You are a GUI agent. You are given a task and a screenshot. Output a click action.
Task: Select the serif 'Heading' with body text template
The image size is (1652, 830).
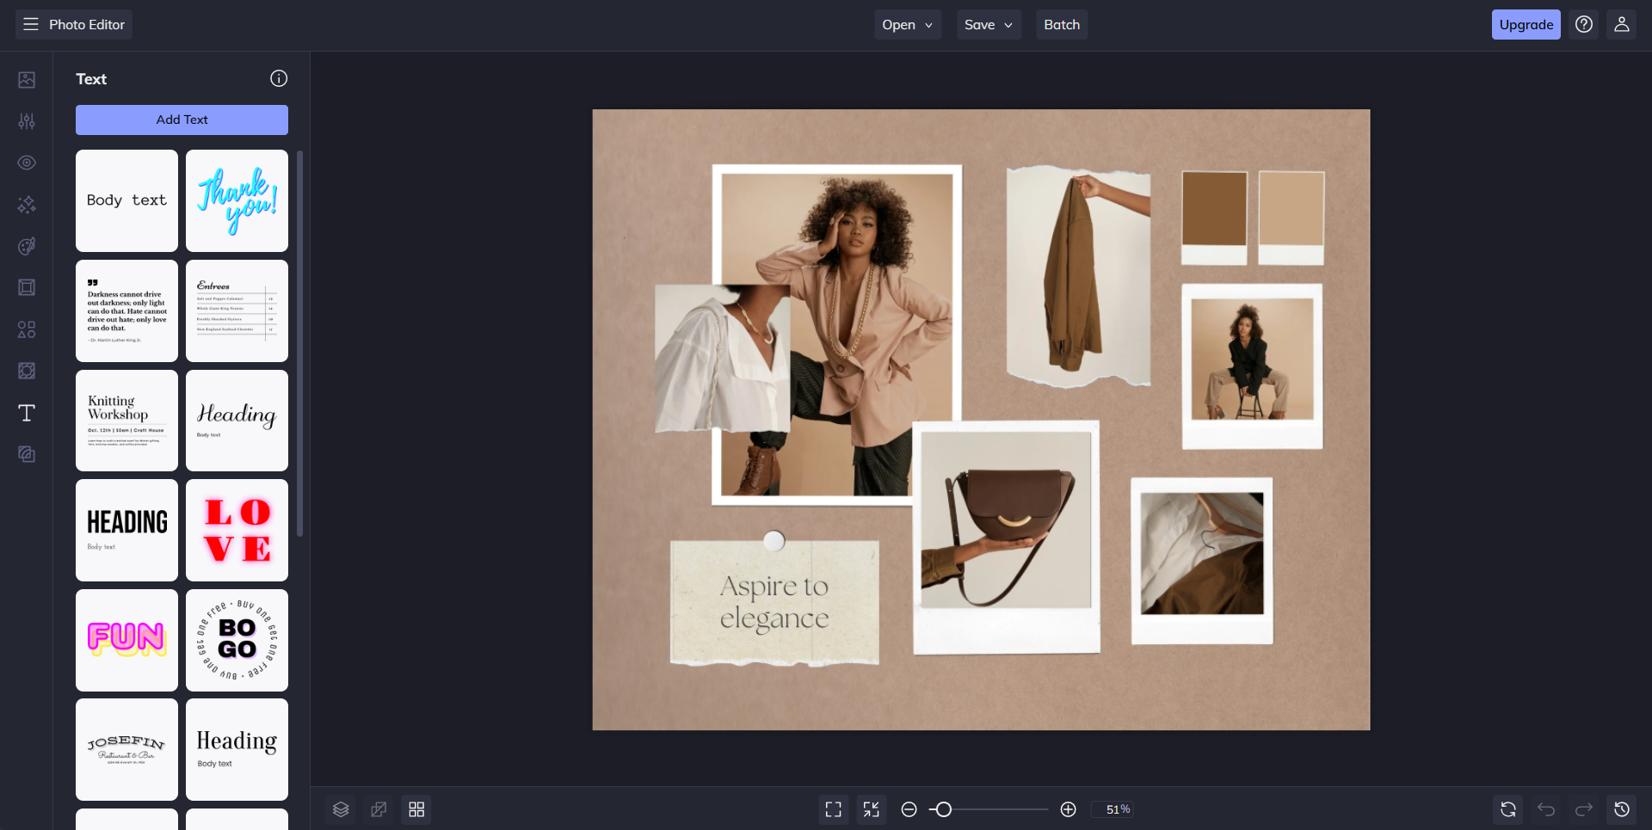coord(237,749)
